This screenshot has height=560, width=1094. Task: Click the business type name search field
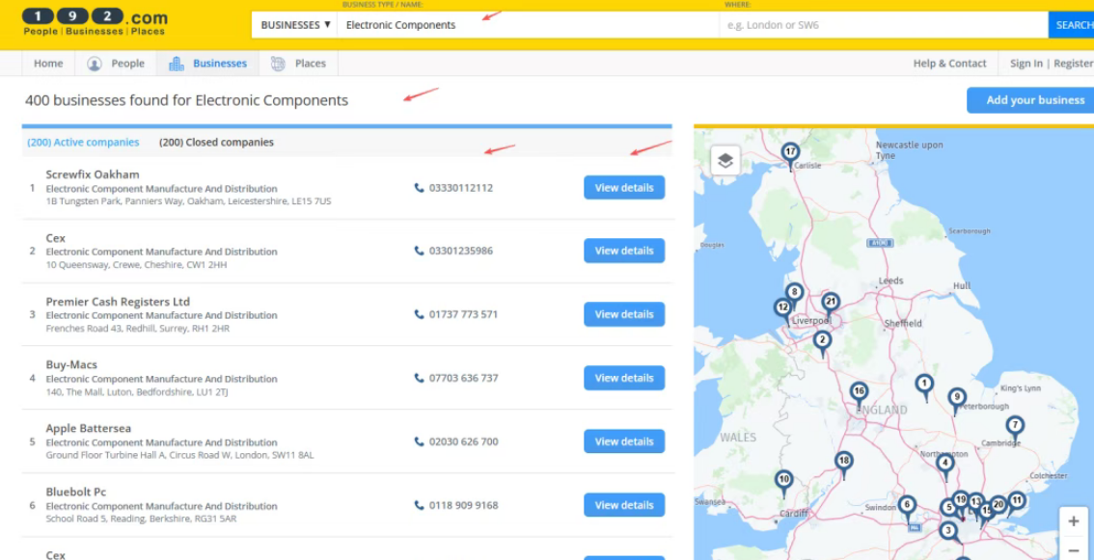[526, 25]
